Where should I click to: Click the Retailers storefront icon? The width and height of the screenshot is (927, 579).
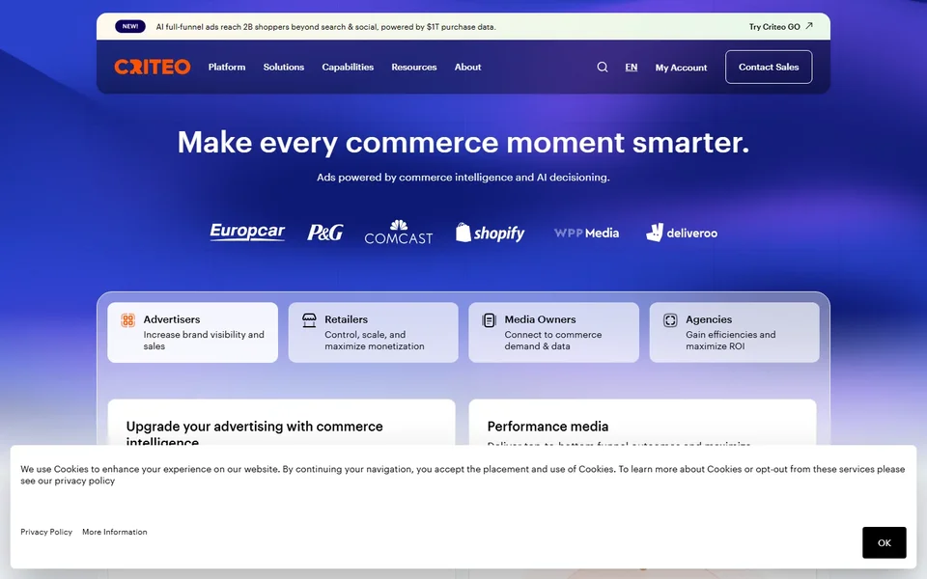click(309, 320)
